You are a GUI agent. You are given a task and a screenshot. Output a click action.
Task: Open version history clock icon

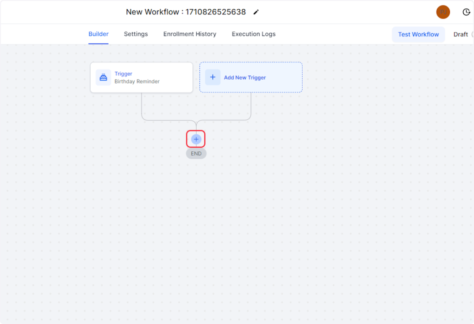[x=466, y=12]
